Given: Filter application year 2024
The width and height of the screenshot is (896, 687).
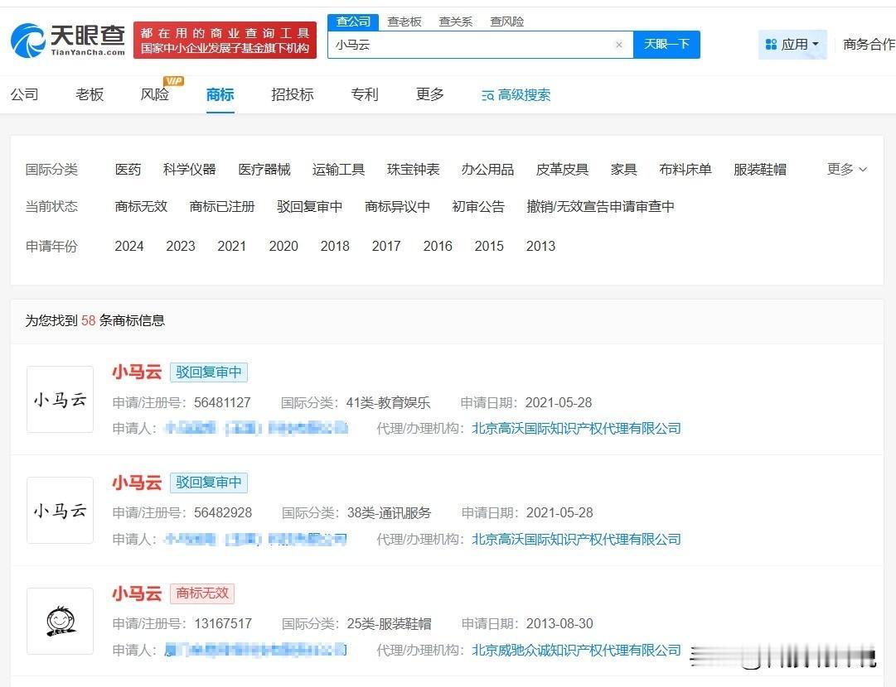Looking at the screenshot, I should click(129, 246).
